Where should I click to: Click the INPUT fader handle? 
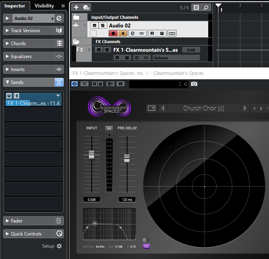(x=92, y=155)
